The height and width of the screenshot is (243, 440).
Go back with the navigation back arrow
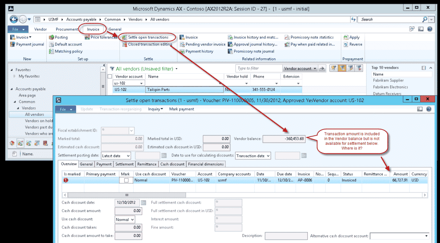[x=13, y=19]
